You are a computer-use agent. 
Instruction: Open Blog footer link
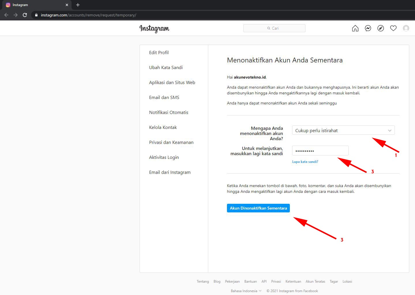tap(217, 281)
